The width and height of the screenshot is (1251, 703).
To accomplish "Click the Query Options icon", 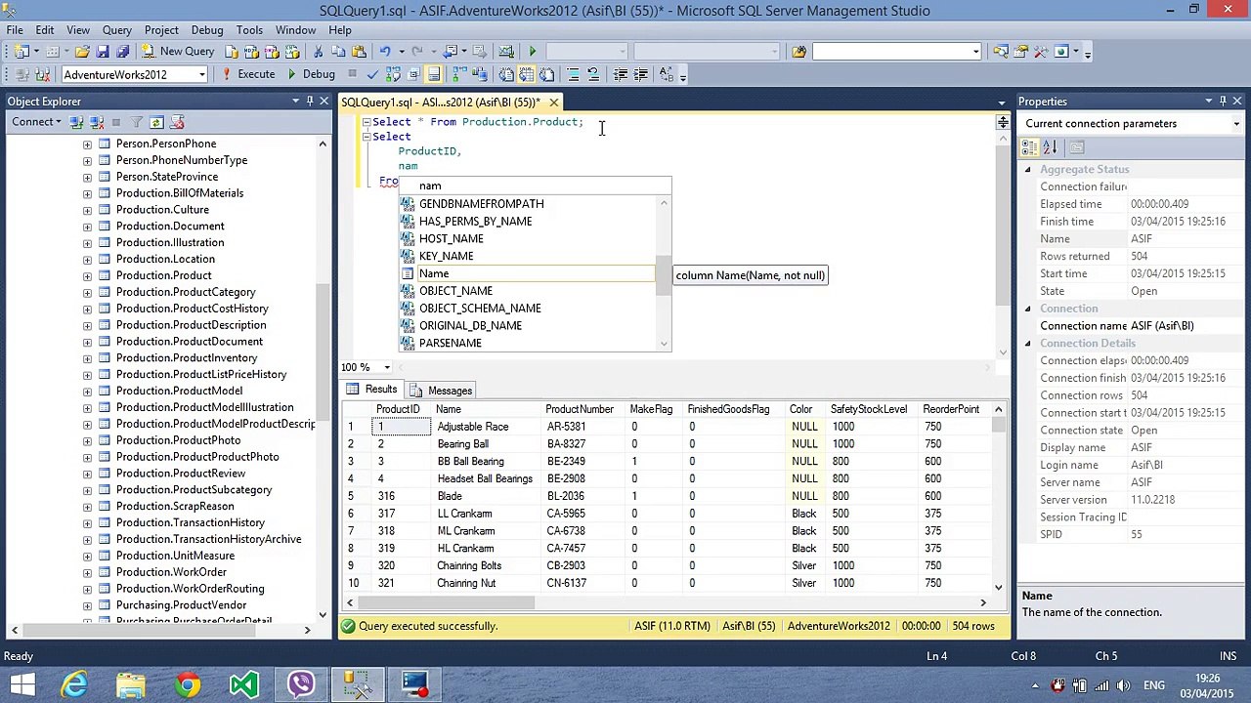I will 413,74.
